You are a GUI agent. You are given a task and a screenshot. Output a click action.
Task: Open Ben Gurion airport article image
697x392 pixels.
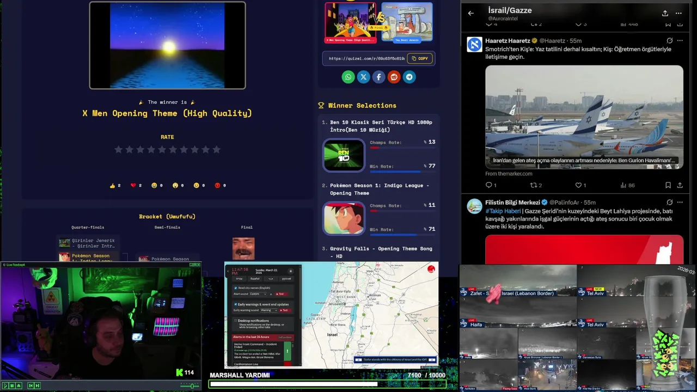[x=584, y=117]
